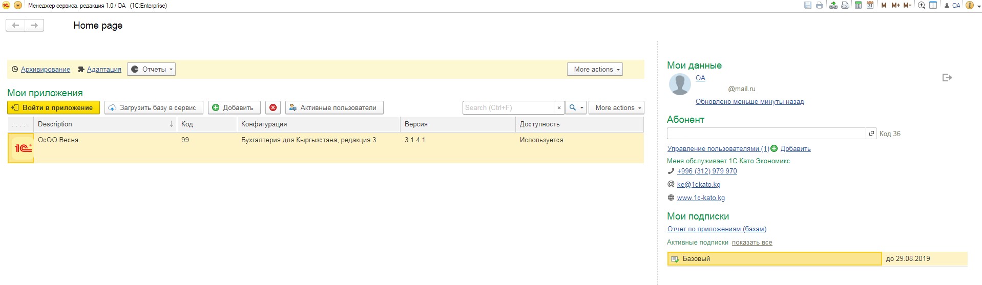Click the red delete application icon
Viewport: 982px width, 285px height.
tap(273, 107)
